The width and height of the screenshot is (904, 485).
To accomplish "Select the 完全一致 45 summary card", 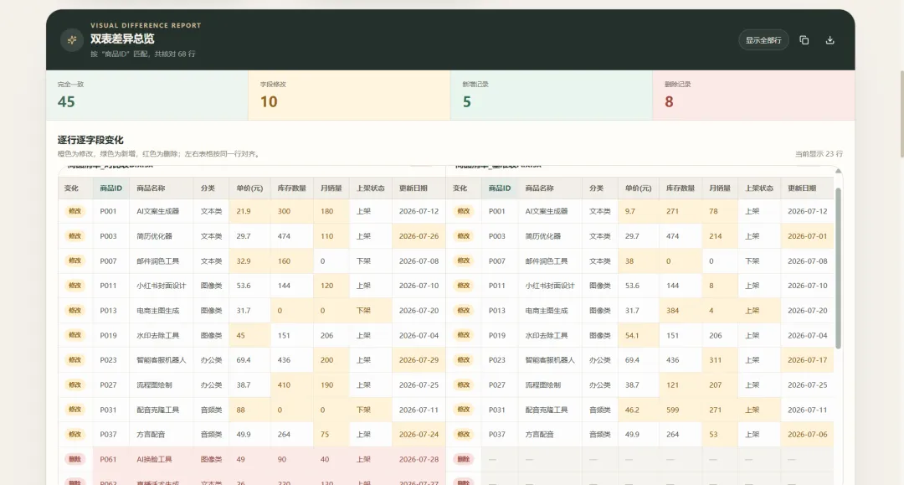I will [x=147, y=95].
